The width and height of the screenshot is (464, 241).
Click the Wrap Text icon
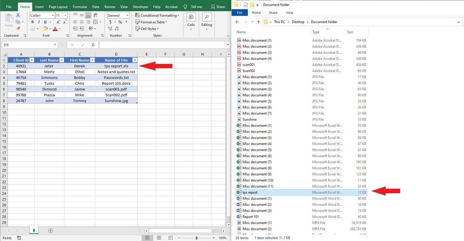pyautogui.click(x=95, y=15)
